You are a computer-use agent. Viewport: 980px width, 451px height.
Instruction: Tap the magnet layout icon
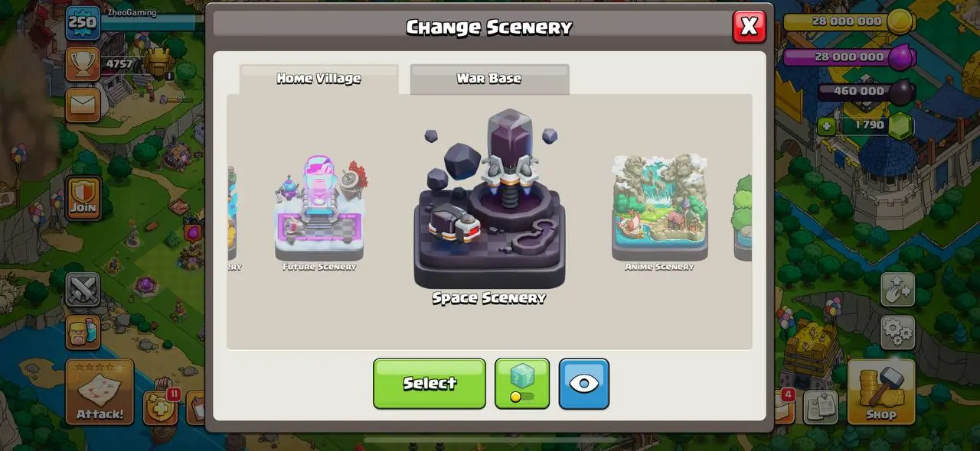tap(898, 290)
